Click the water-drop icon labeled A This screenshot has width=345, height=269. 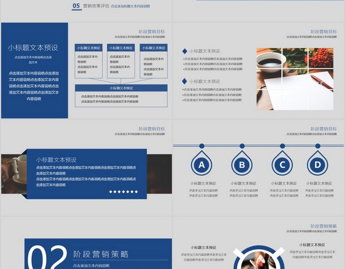pos(202,163)
